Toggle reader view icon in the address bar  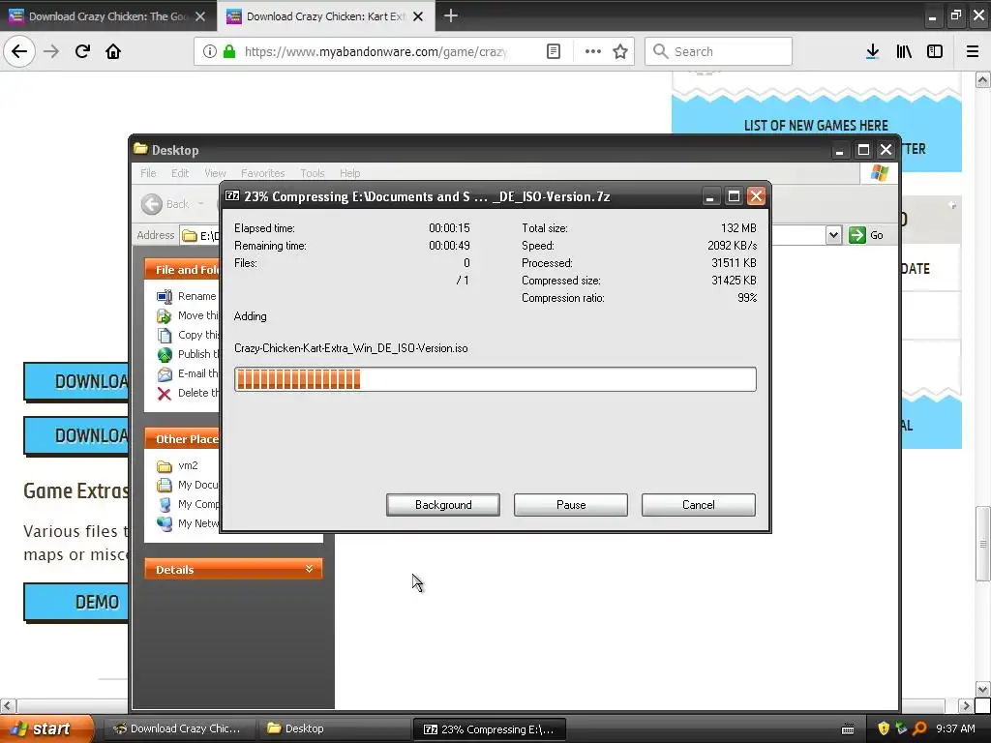(x=553, y=51)
